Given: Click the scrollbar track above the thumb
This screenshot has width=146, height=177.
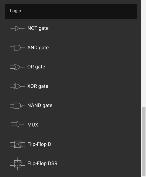Looking at the screenshot, I should tap(144, 53).
